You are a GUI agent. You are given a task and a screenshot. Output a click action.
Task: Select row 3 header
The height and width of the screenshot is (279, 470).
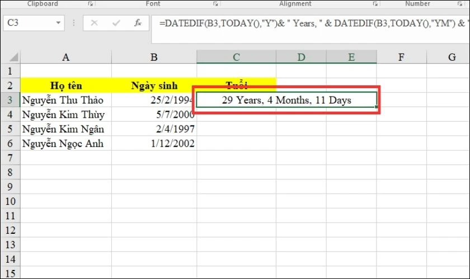11,100
